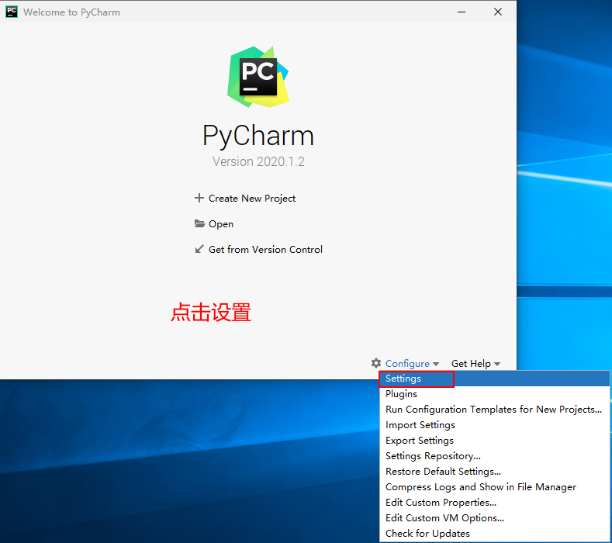Open Plugins from the Configure menu

click(x=495, y=394)
